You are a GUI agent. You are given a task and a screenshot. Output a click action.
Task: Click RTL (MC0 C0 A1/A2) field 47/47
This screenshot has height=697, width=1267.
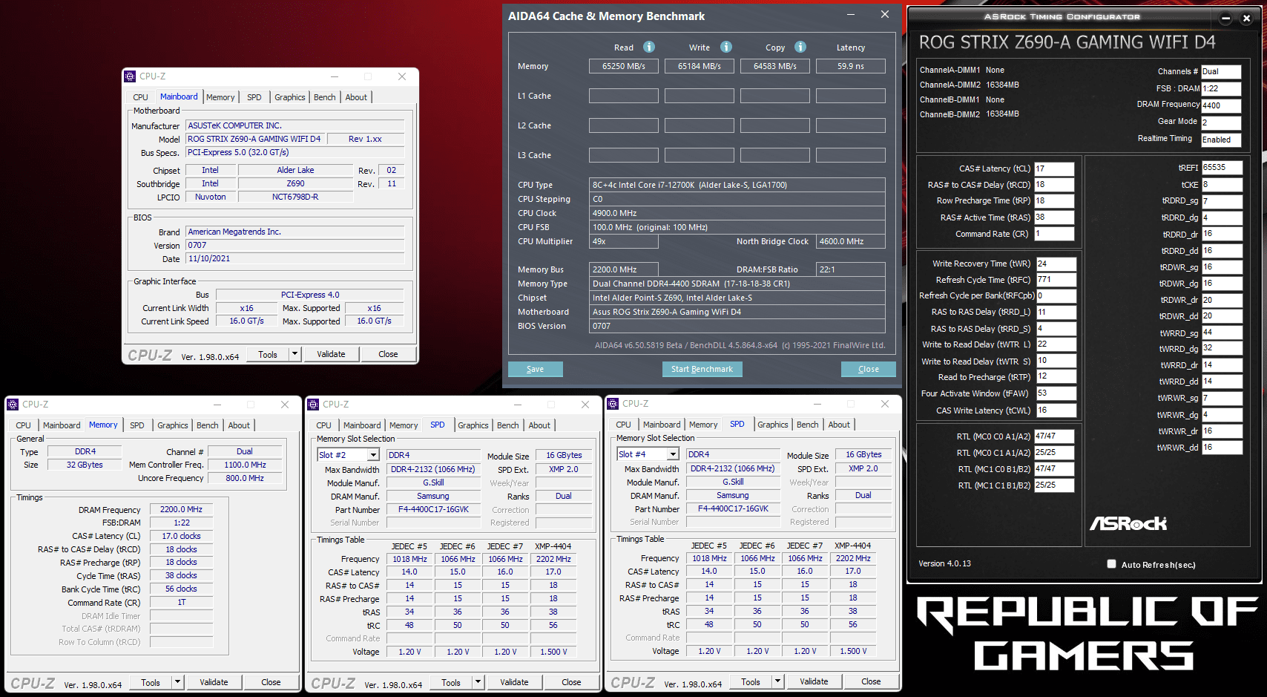pos(1055,436)
